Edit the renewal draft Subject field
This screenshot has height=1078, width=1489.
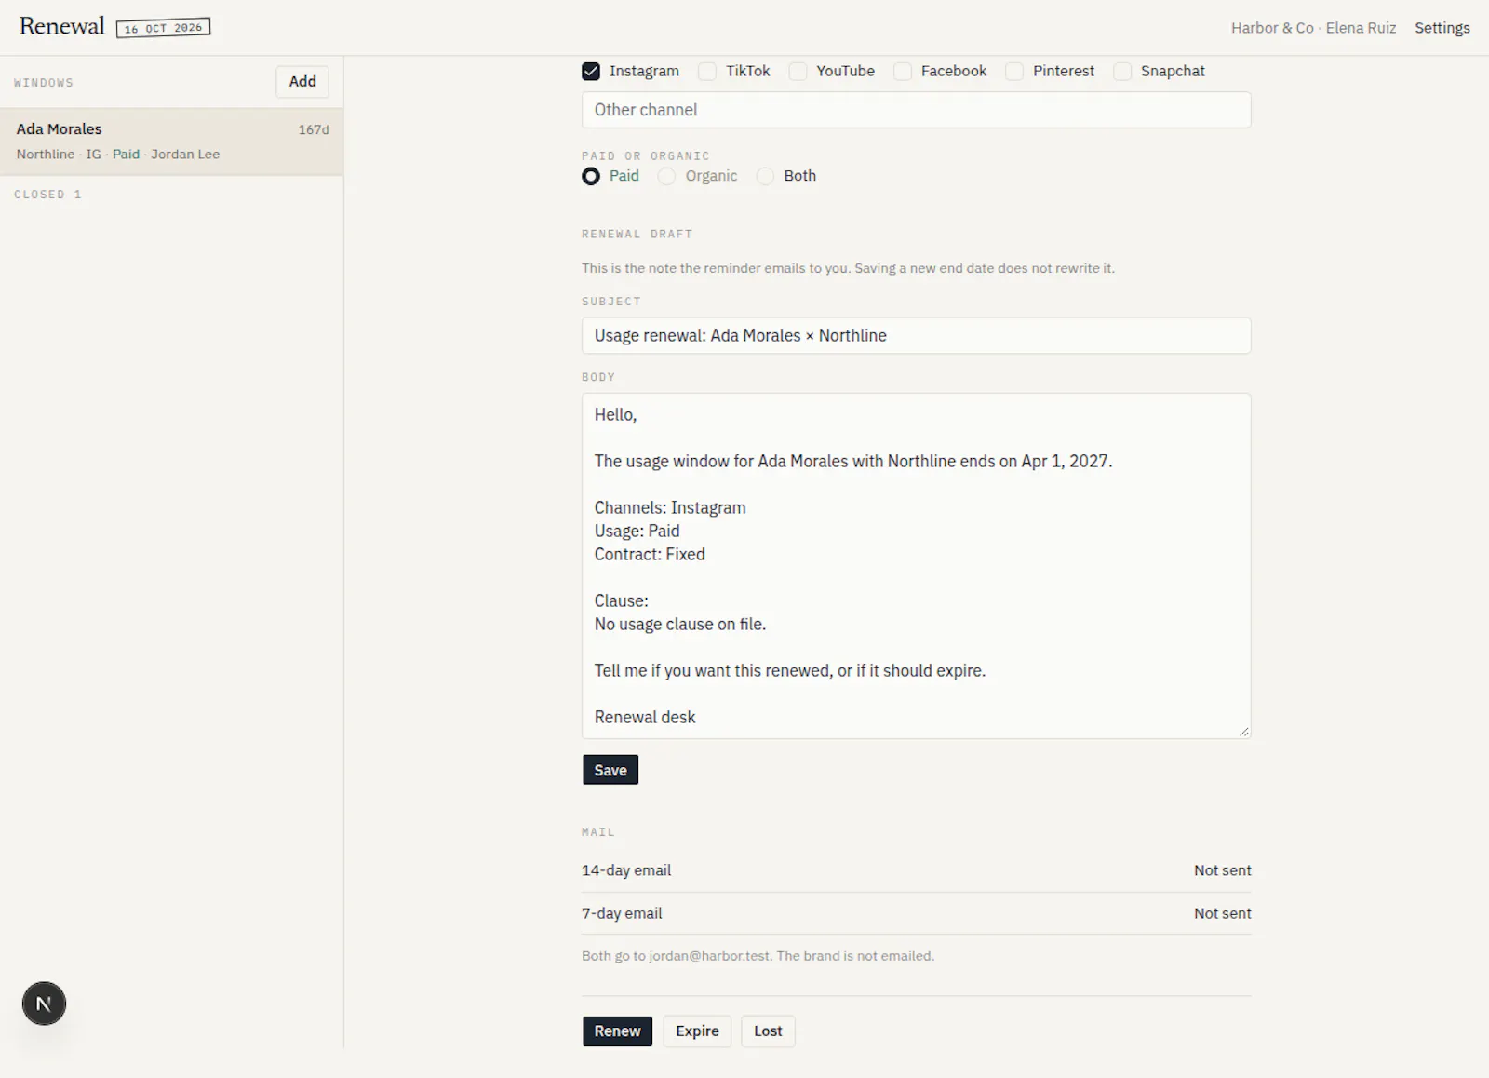coord(916,335)
